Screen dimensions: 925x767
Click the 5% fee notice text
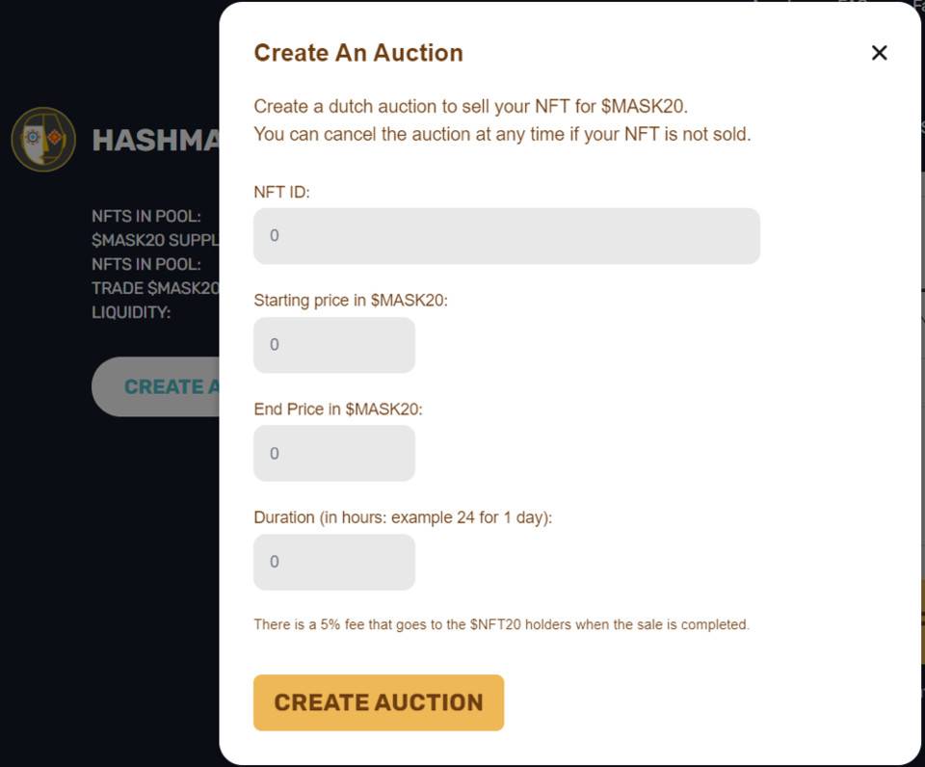coord(501,624)
